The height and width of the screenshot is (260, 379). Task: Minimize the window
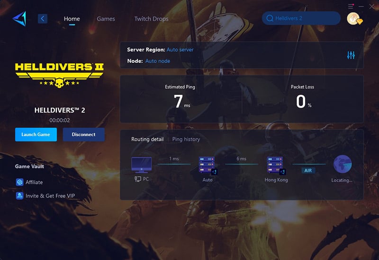click(361, 7)
